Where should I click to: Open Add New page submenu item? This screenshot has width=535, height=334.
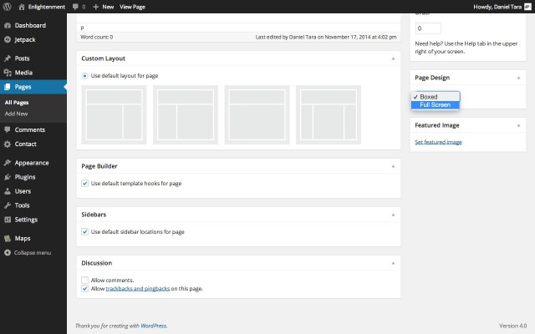(x=16, y=114)
